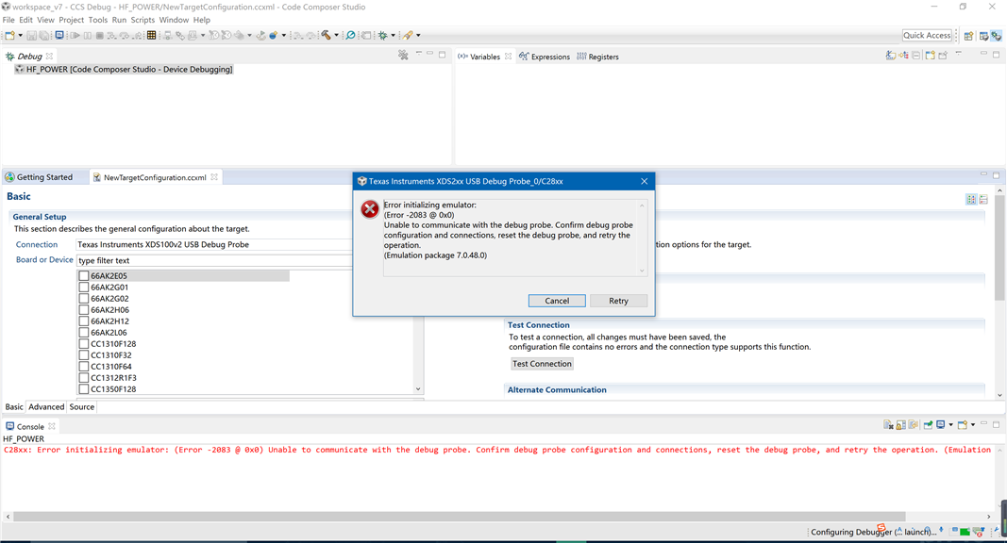The height and width of the screenshot is (543, 1007).
Task: Click the flashlight search toolbar icon
Action: tap(408, 35)
